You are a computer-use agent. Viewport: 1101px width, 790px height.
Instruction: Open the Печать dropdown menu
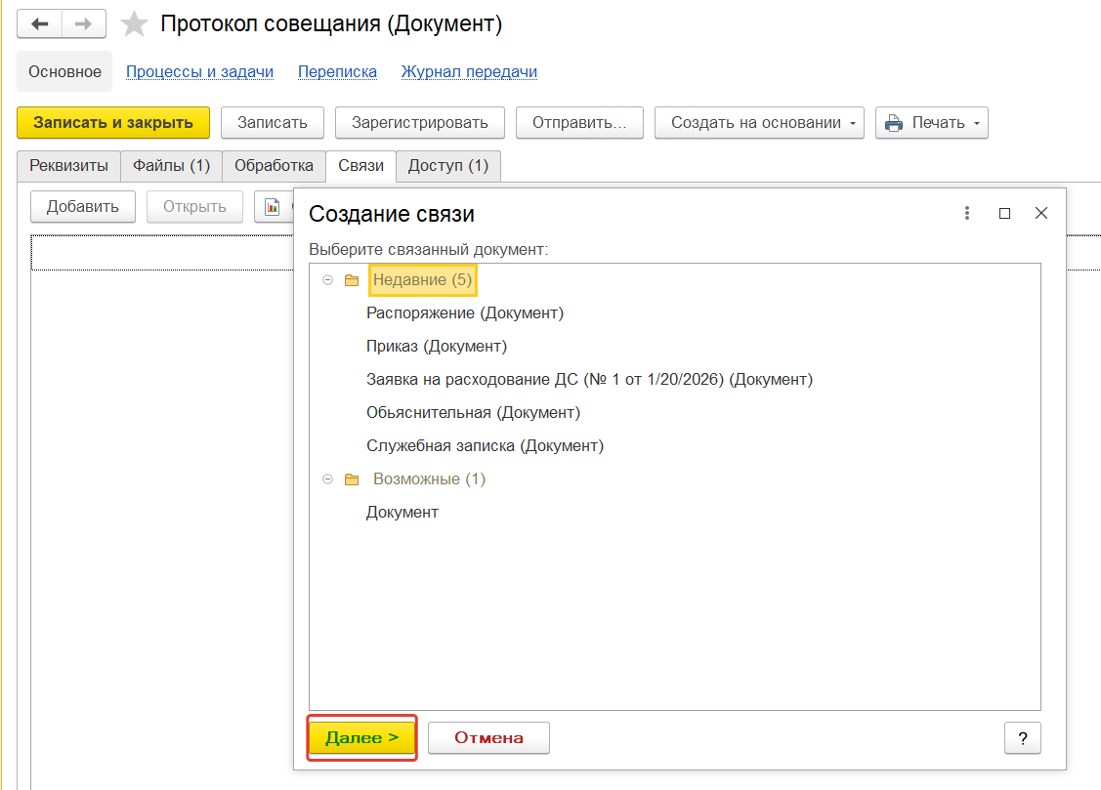[931, 123]
